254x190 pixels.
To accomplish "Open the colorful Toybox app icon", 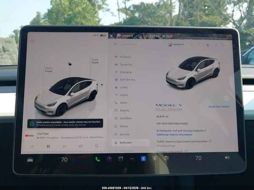I will click(166, 158).
